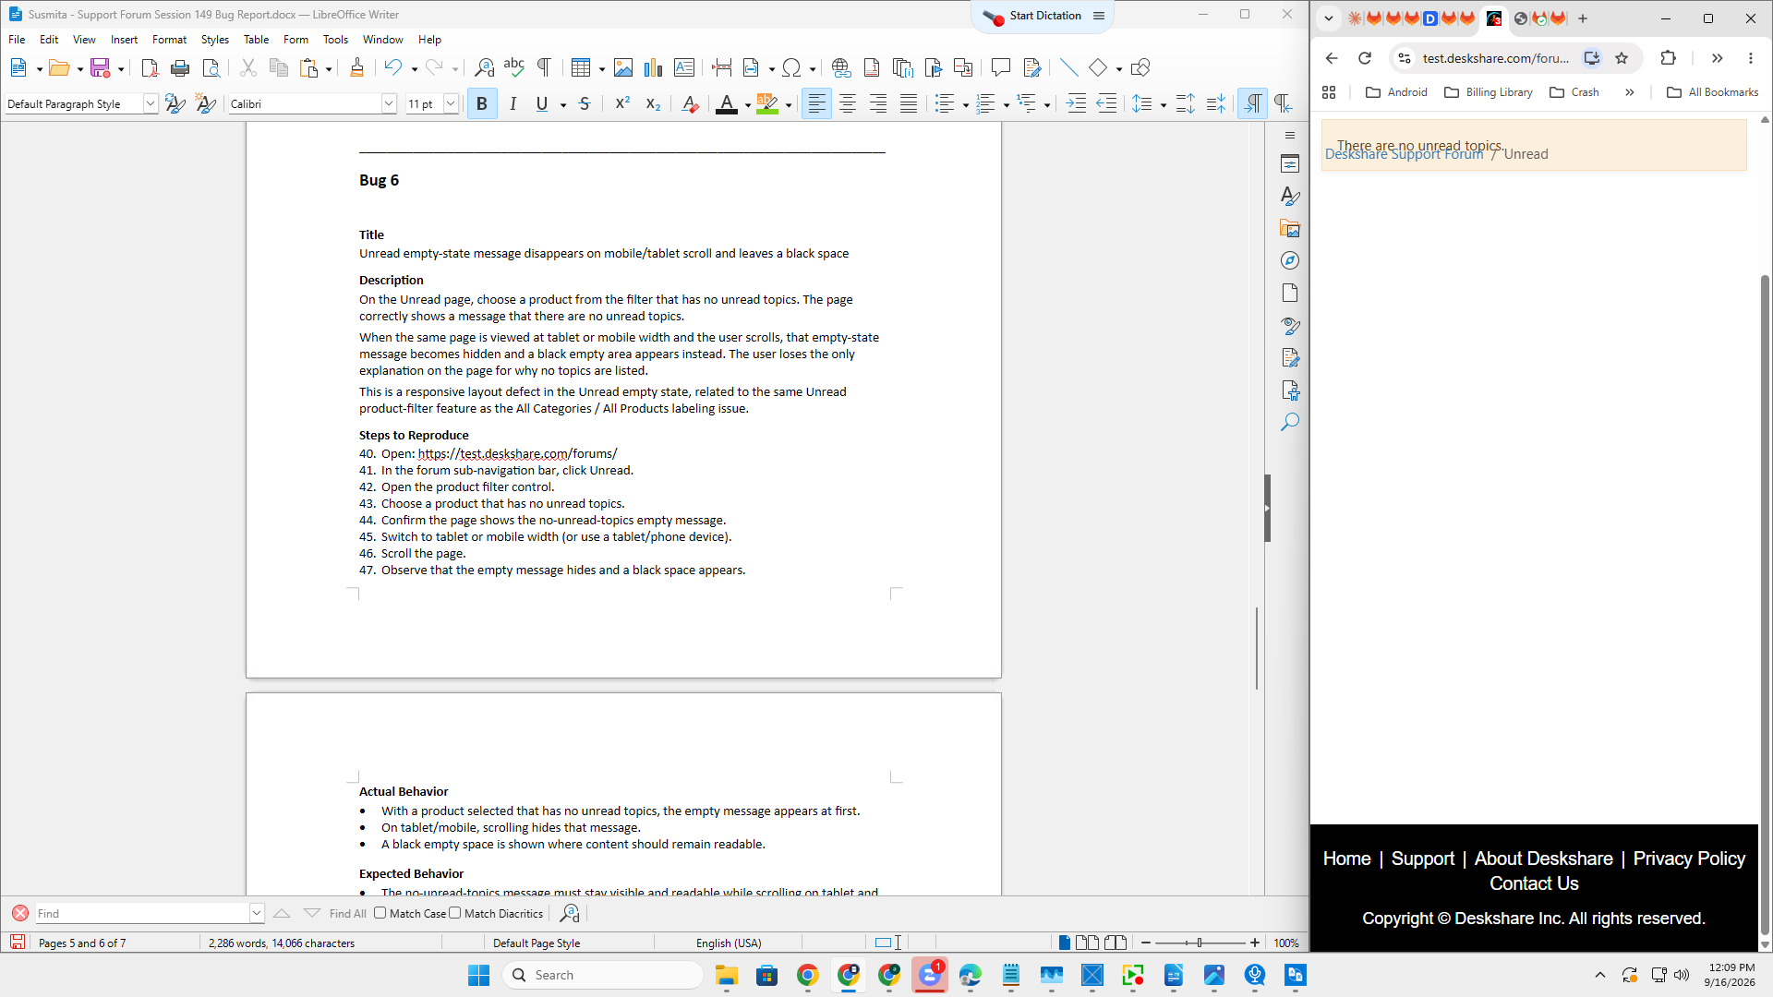Open Paragraph Style dropdown
The height and width of the screenshot is (997, 1773).
(150, 104)
